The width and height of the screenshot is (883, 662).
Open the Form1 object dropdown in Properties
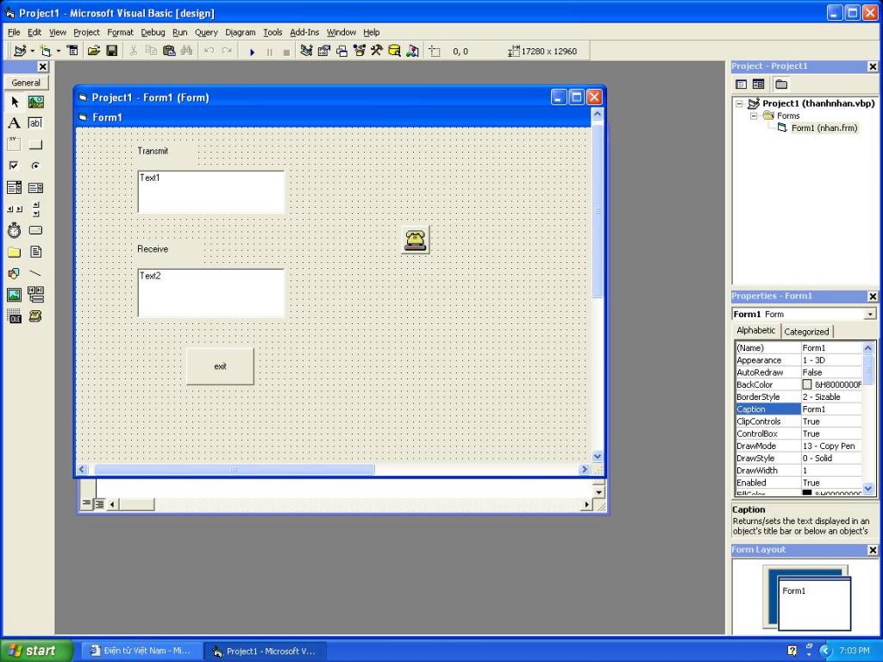point(870,314)
